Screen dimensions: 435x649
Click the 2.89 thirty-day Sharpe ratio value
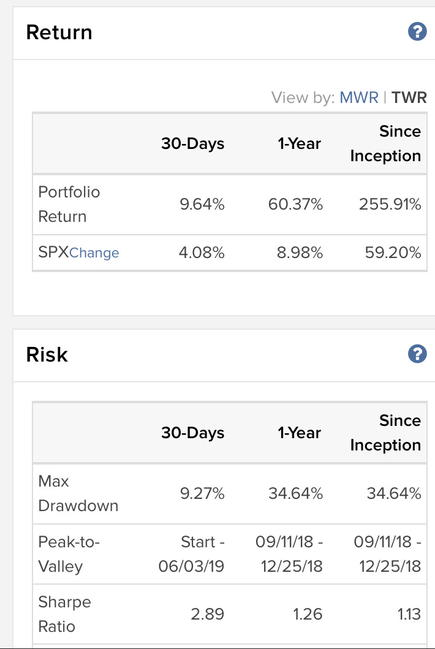(207, 614)
